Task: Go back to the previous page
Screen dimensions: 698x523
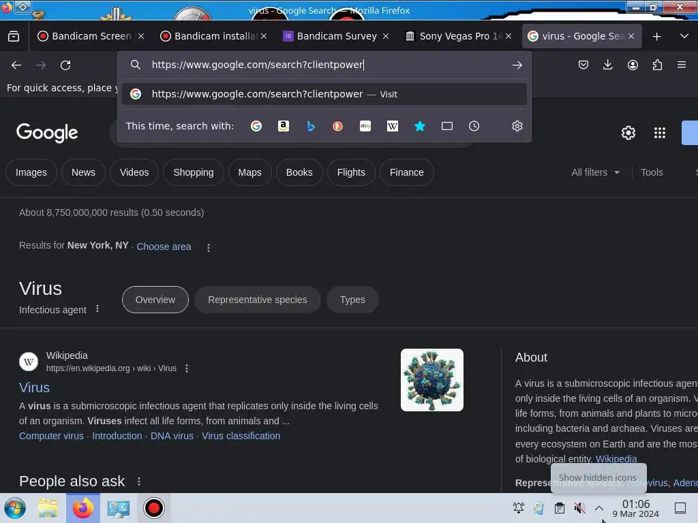Action: point(16,65)
